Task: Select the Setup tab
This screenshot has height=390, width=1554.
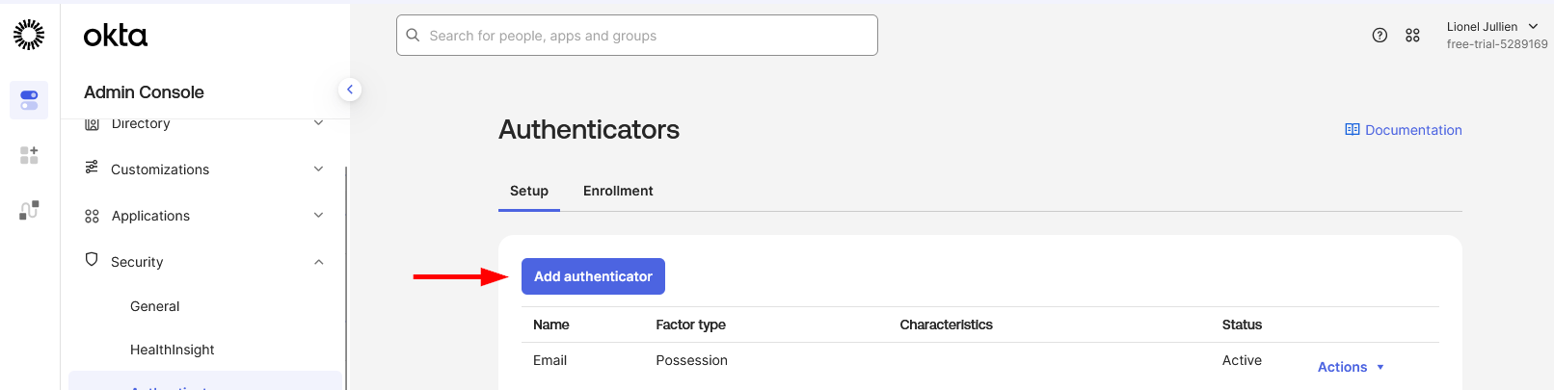Action: tap(529, 191)
